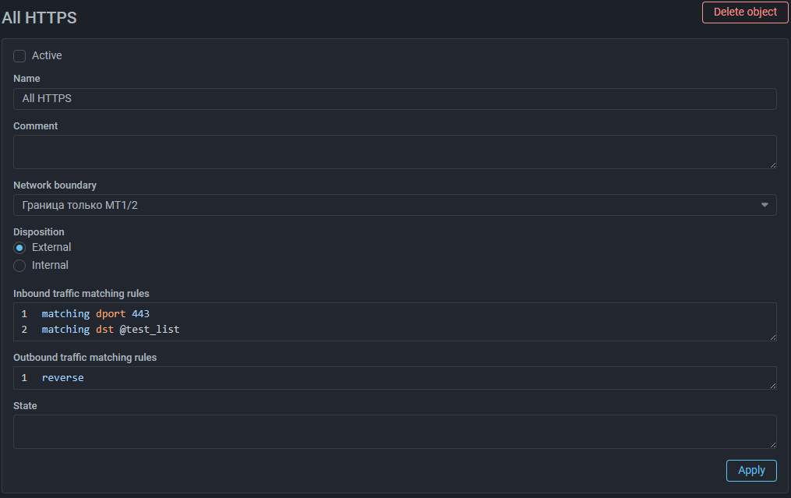Click the inbound rule line matching dport 443

pyautogui.click(x=95, y=314)
